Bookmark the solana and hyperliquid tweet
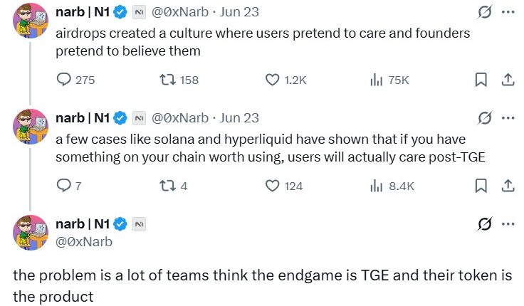Image resolution: width=524 pixels, height=306 pixels. pyautogui.click(x=481, y=186)
